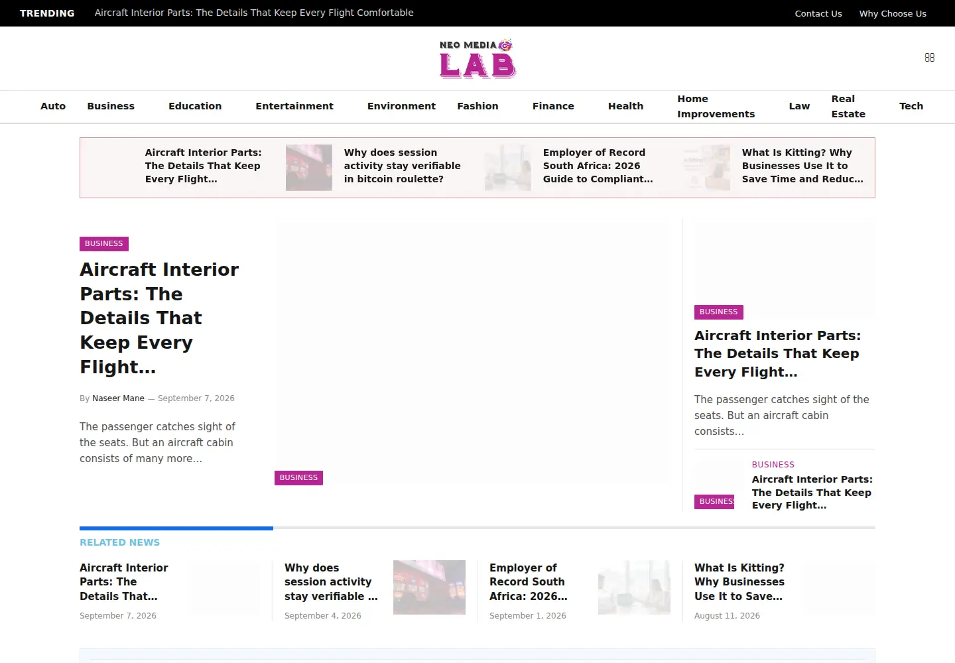
Task: Click the What Is Kitting ticker thumbnail
Action: (x=707, y=168)
